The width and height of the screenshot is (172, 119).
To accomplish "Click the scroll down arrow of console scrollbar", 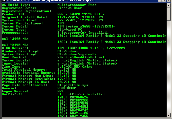I will click(168, 115).
